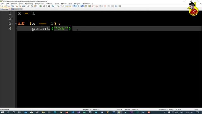Click 'Ln : 4 Col : 16' in the status bar
Image resolution: width=202 pixels, height=114 pixels.
pyautogui.click(x=123, y=110)
